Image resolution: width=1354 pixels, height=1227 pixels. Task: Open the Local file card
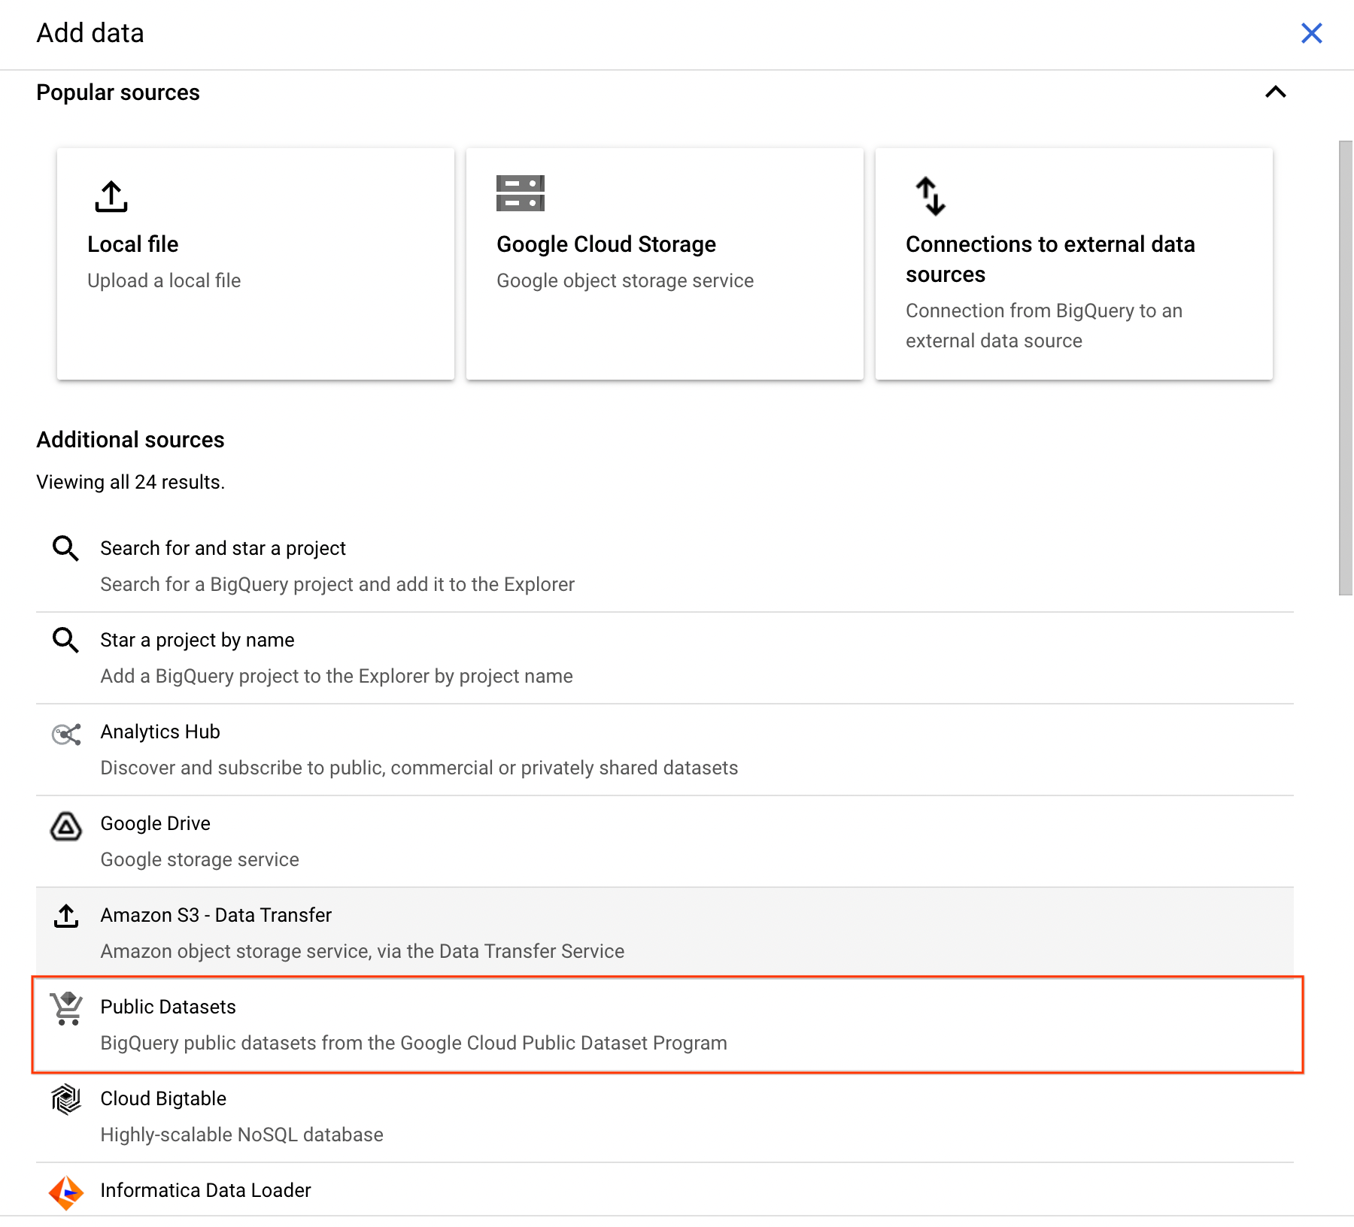point(256,263)
